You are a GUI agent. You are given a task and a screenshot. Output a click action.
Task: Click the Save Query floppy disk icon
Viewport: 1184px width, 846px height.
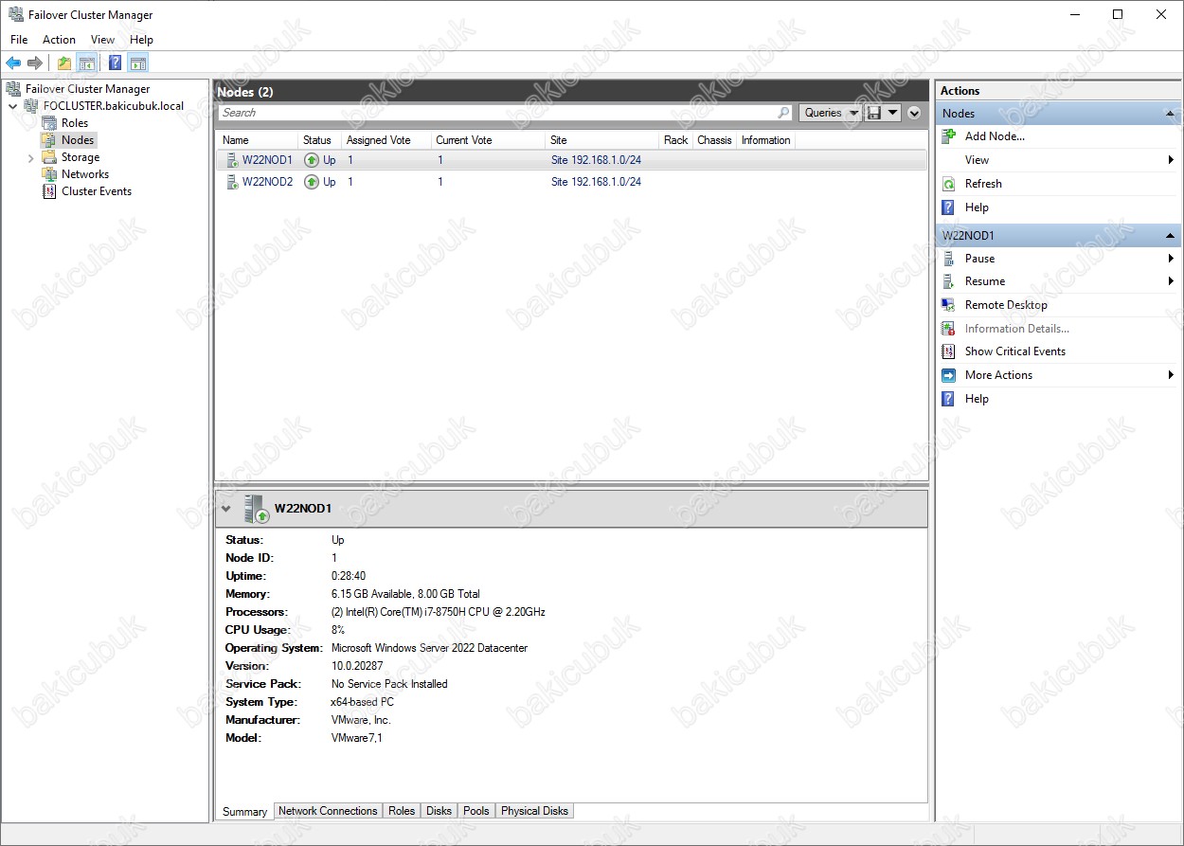click(x=873, y=113)
